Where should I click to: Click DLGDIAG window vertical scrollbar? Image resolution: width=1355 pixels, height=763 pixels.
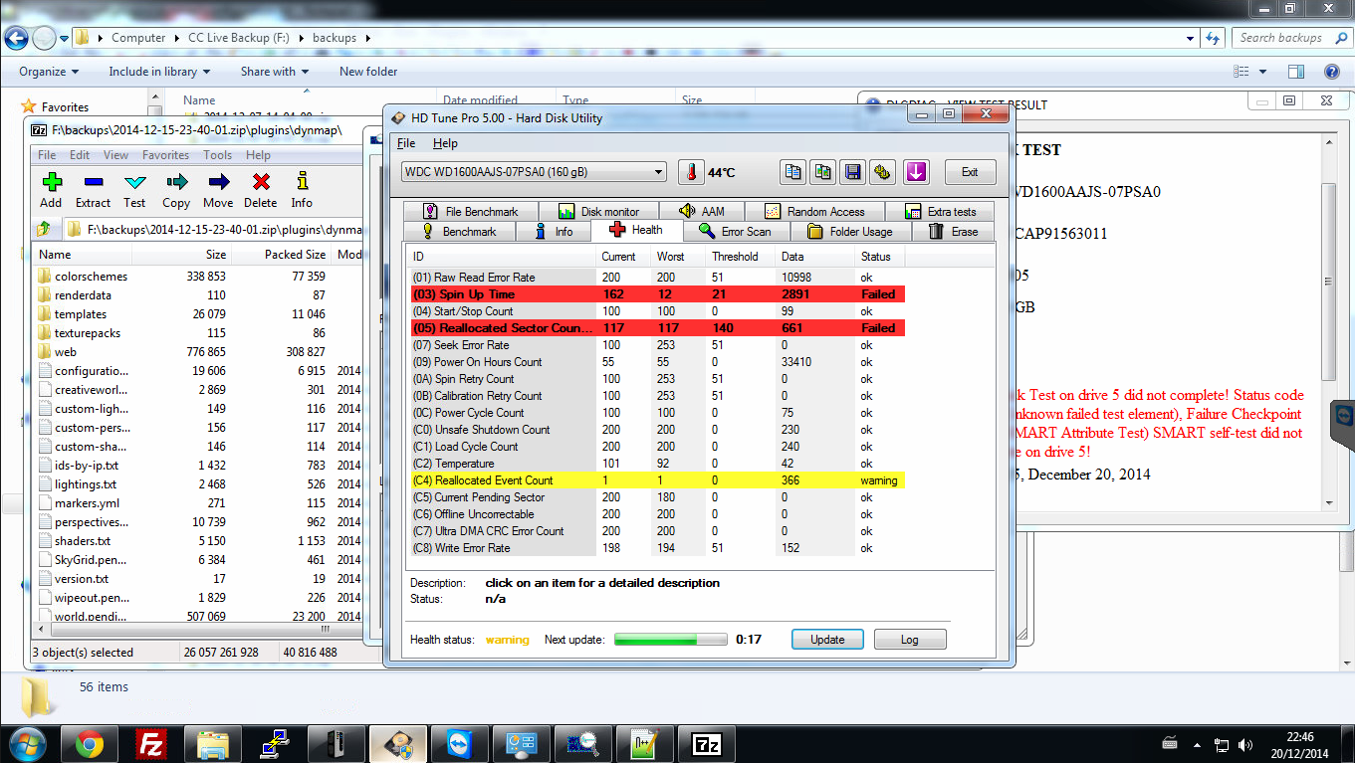point(1328,323)
